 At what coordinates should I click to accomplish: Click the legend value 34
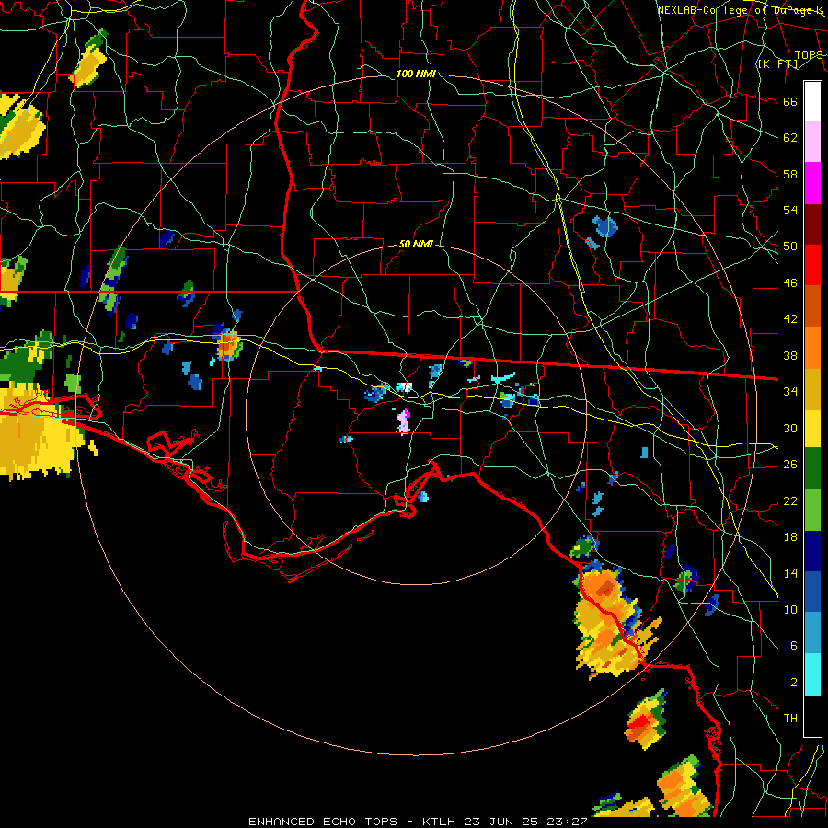[790, 392]
